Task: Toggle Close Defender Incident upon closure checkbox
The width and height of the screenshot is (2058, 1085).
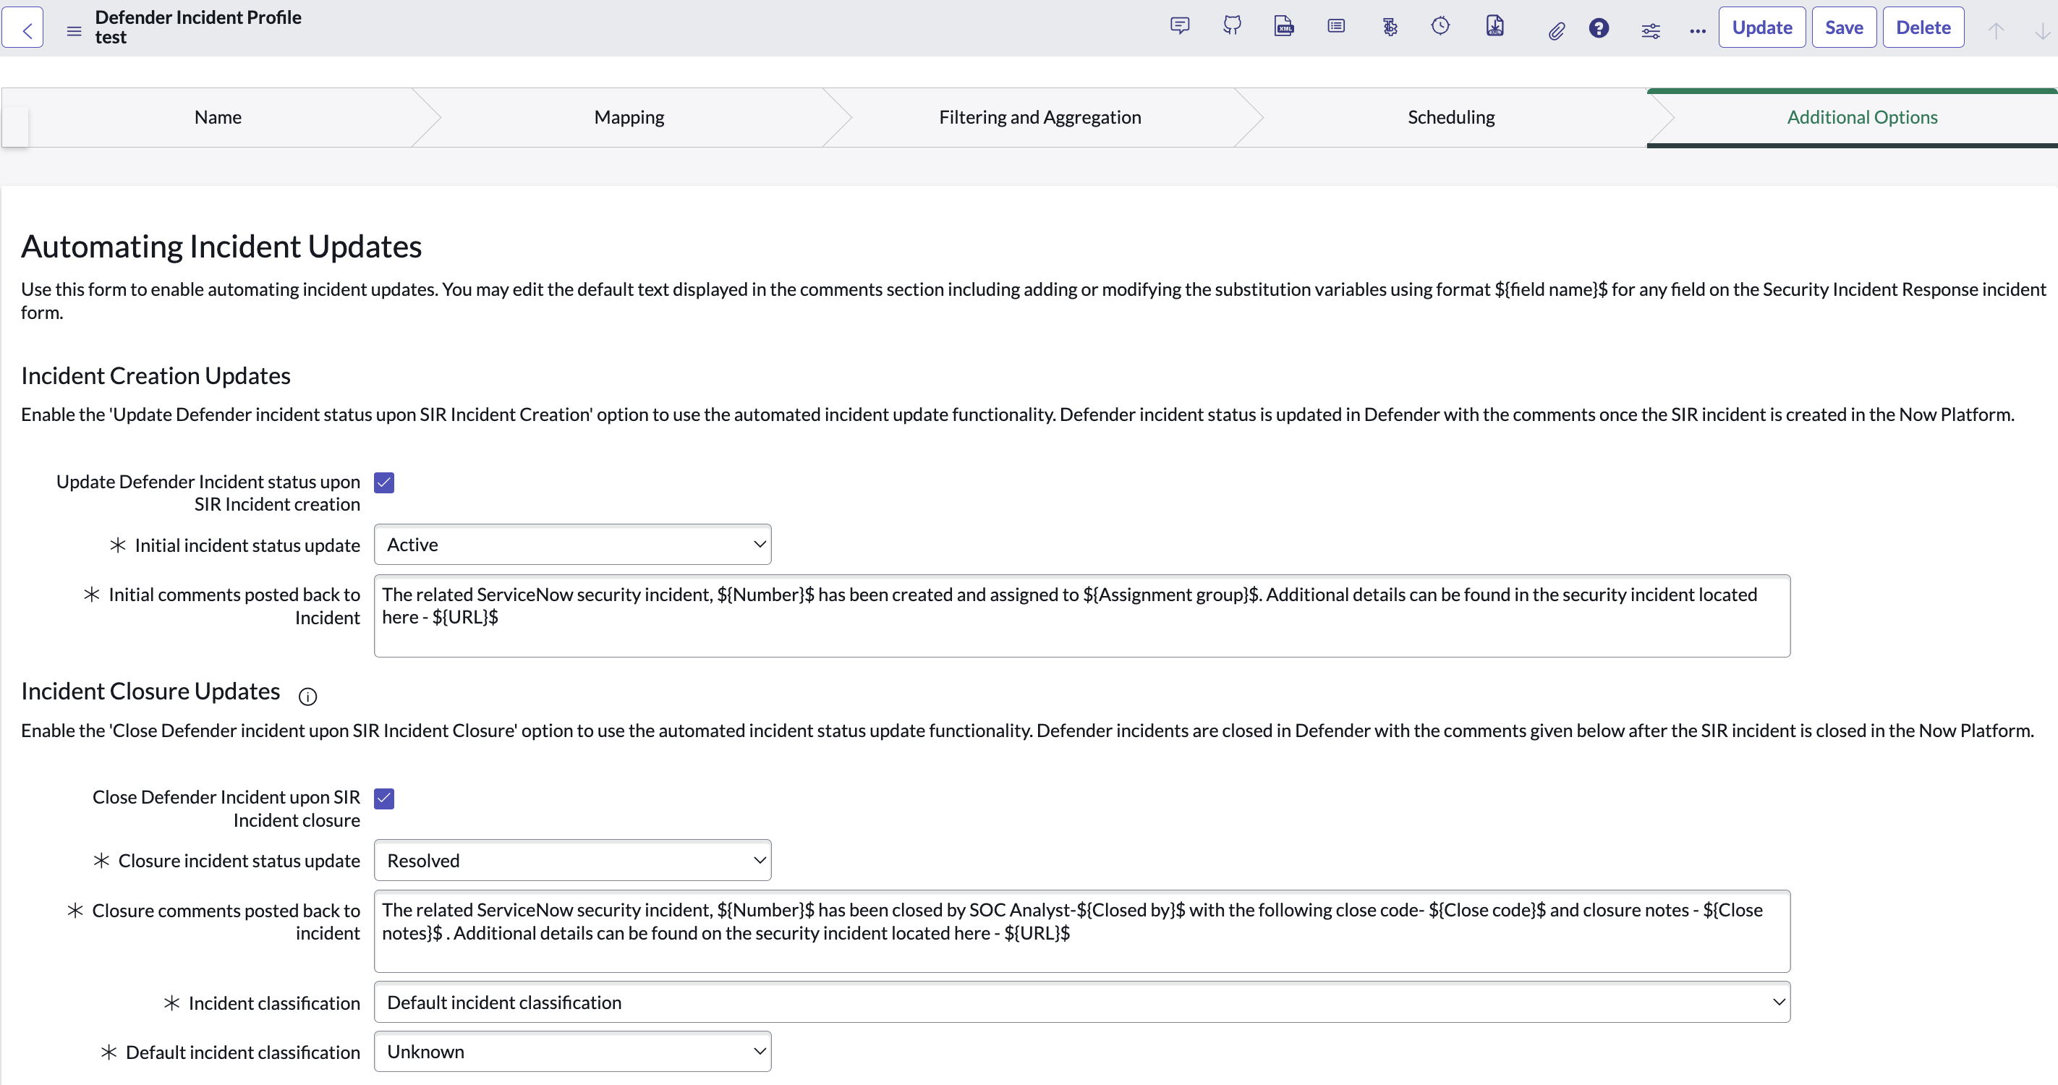Action: [384, 798]
